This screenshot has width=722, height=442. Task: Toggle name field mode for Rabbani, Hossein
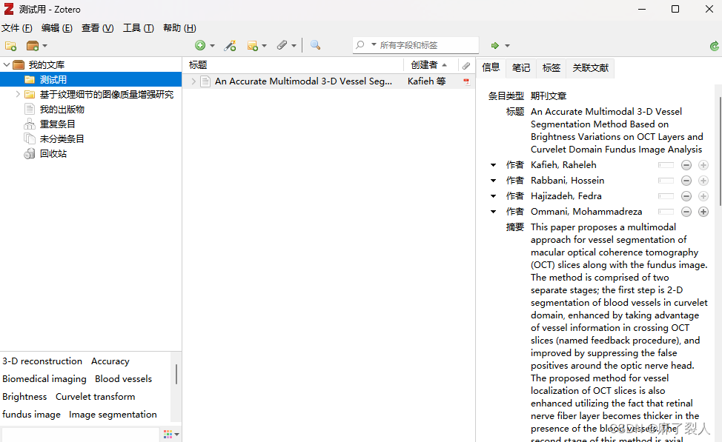coord(666,181)
